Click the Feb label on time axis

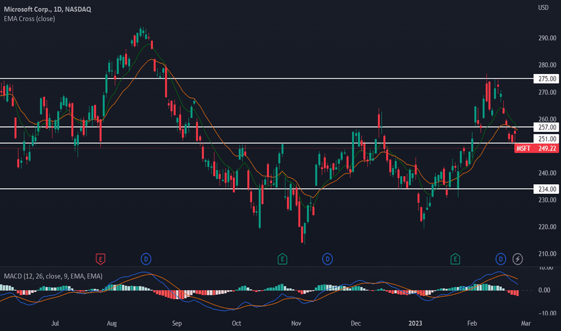[472, 323]
